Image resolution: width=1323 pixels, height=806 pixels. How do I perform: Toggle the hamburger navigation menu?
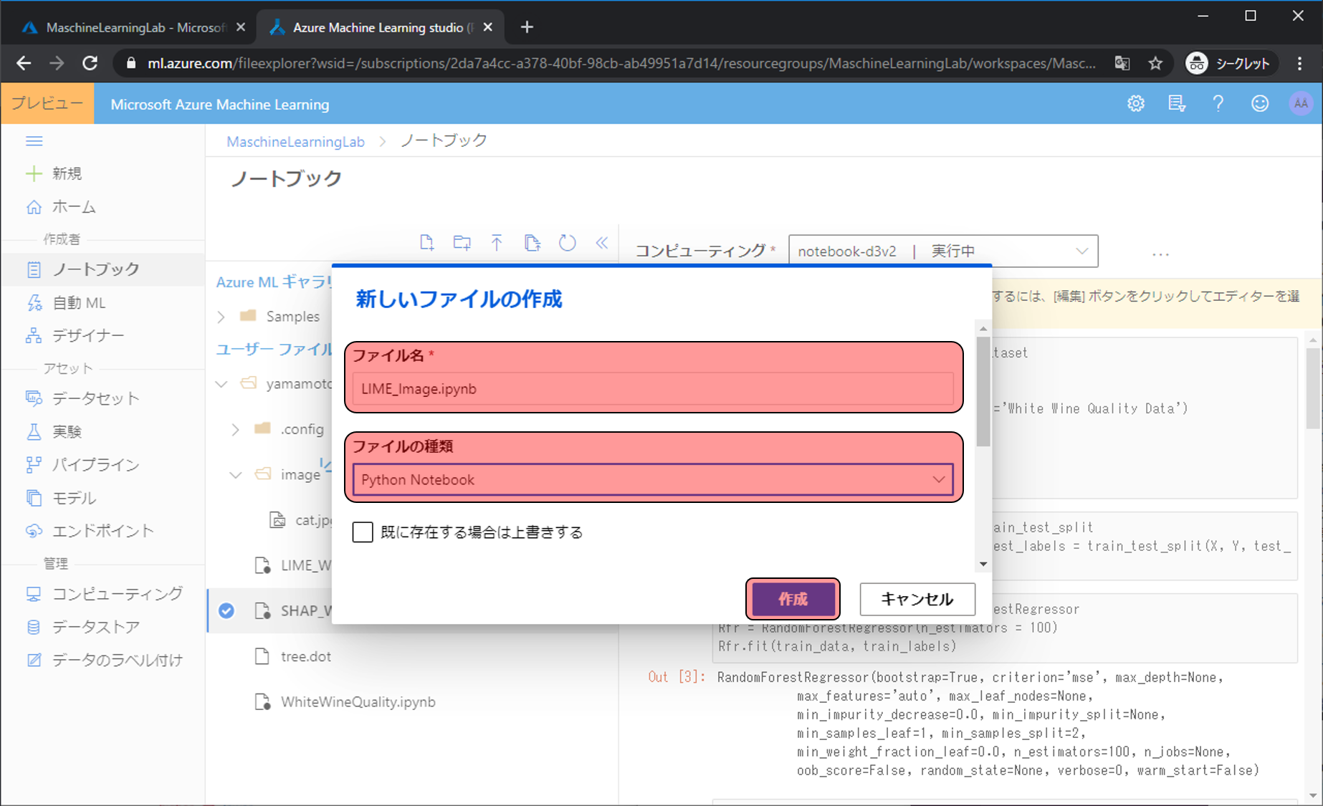point(34,141)
